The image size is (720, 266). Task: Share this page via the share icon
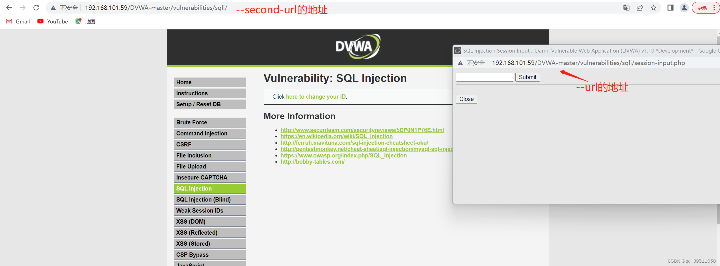coord(640,8)
